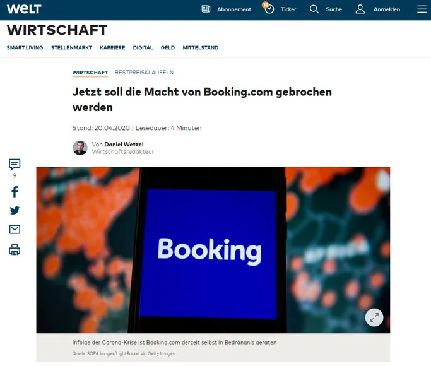Image resolution: width=431 pixels, height=366 pixels.
Task: Click the Booking article image
Action: tap(213, 250)
